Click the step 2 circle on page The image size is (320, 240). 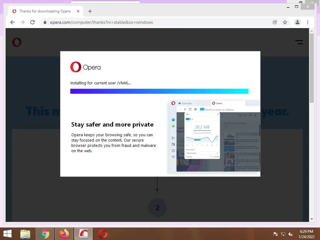[x=157, y=208]
